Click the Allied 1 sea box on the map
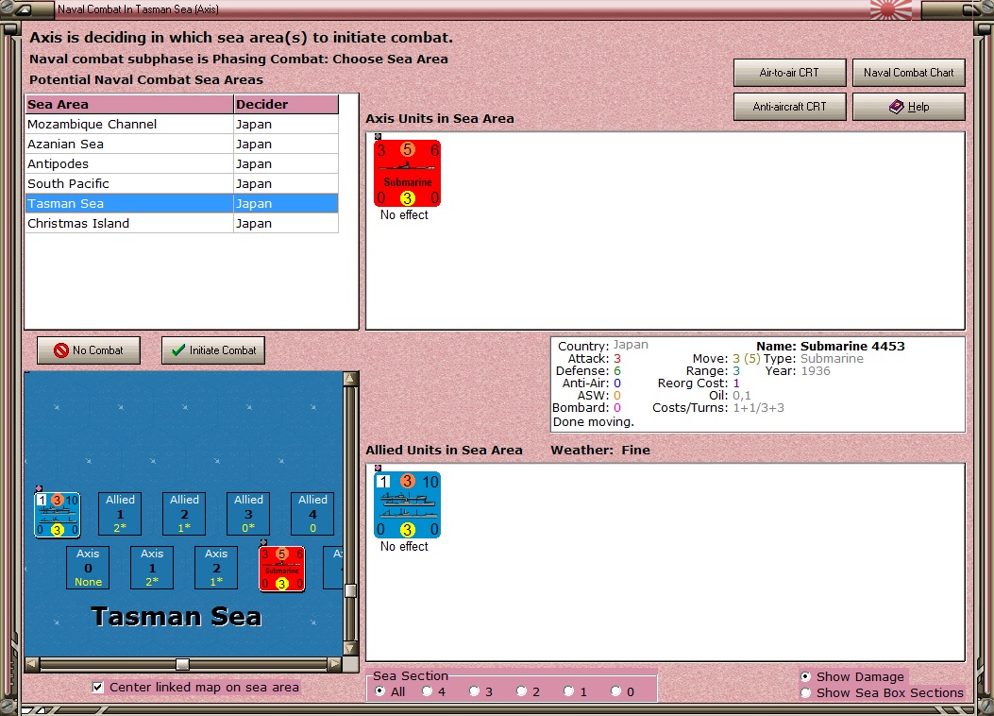The width and height of the screenshot is (994, 716). coord(120,514)
